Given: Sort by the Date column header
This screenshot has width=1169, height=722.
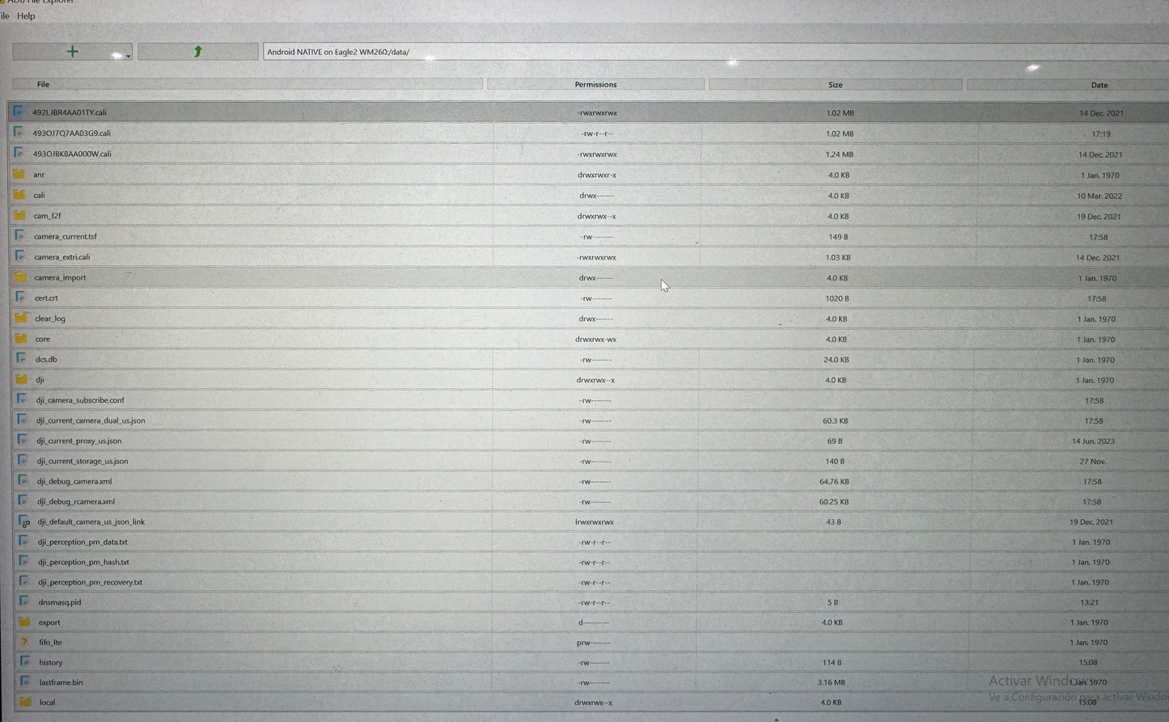Looking at the screenshot, I should pyautogui.click(x=1099, y=85).
